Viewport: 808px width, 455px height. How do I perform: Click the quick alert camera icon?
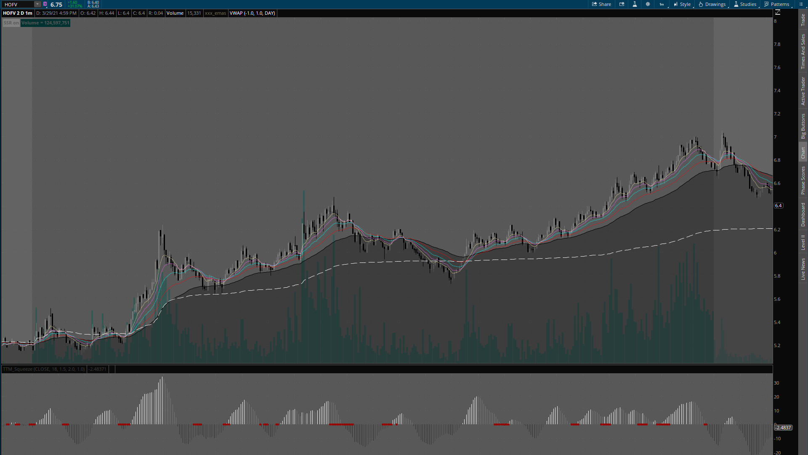pyautogui.click(x=622, y=4)
